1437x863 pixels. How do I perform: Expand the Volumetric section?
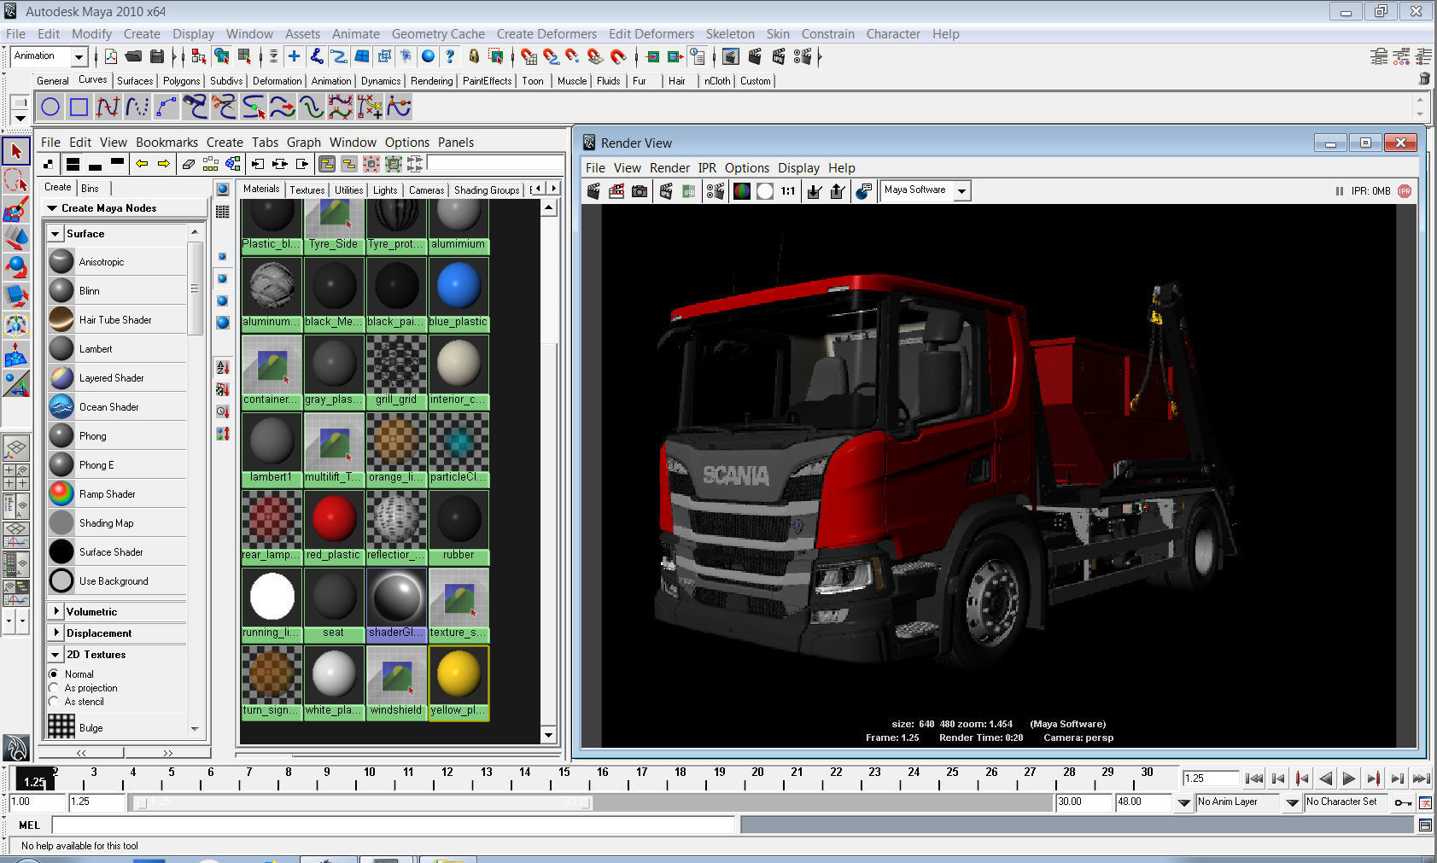[x=55, y=611]
